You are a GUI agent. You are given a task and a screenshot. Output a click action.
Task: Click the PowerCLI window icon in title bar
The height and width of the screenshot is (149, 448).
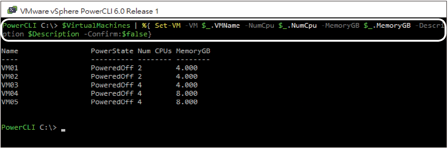point(12,11)
